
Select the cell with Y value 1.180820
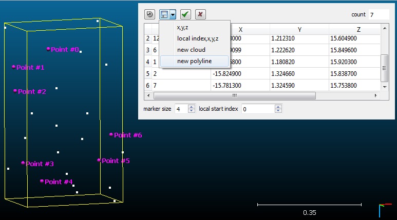coord(299,62)
